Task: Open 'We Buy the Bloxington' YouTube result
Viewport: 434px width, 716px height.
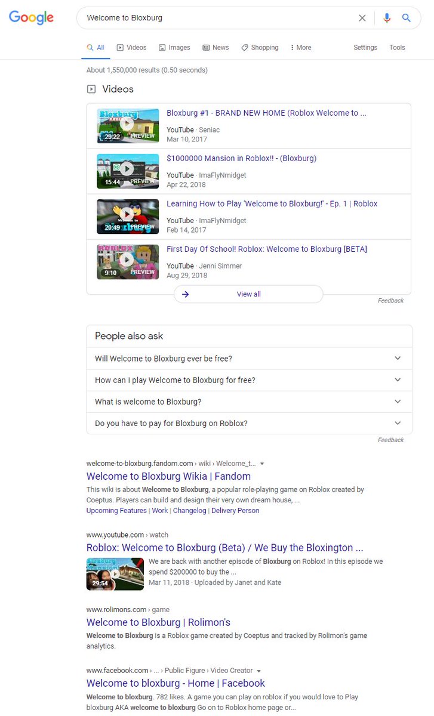Action: tap(225, 548)
